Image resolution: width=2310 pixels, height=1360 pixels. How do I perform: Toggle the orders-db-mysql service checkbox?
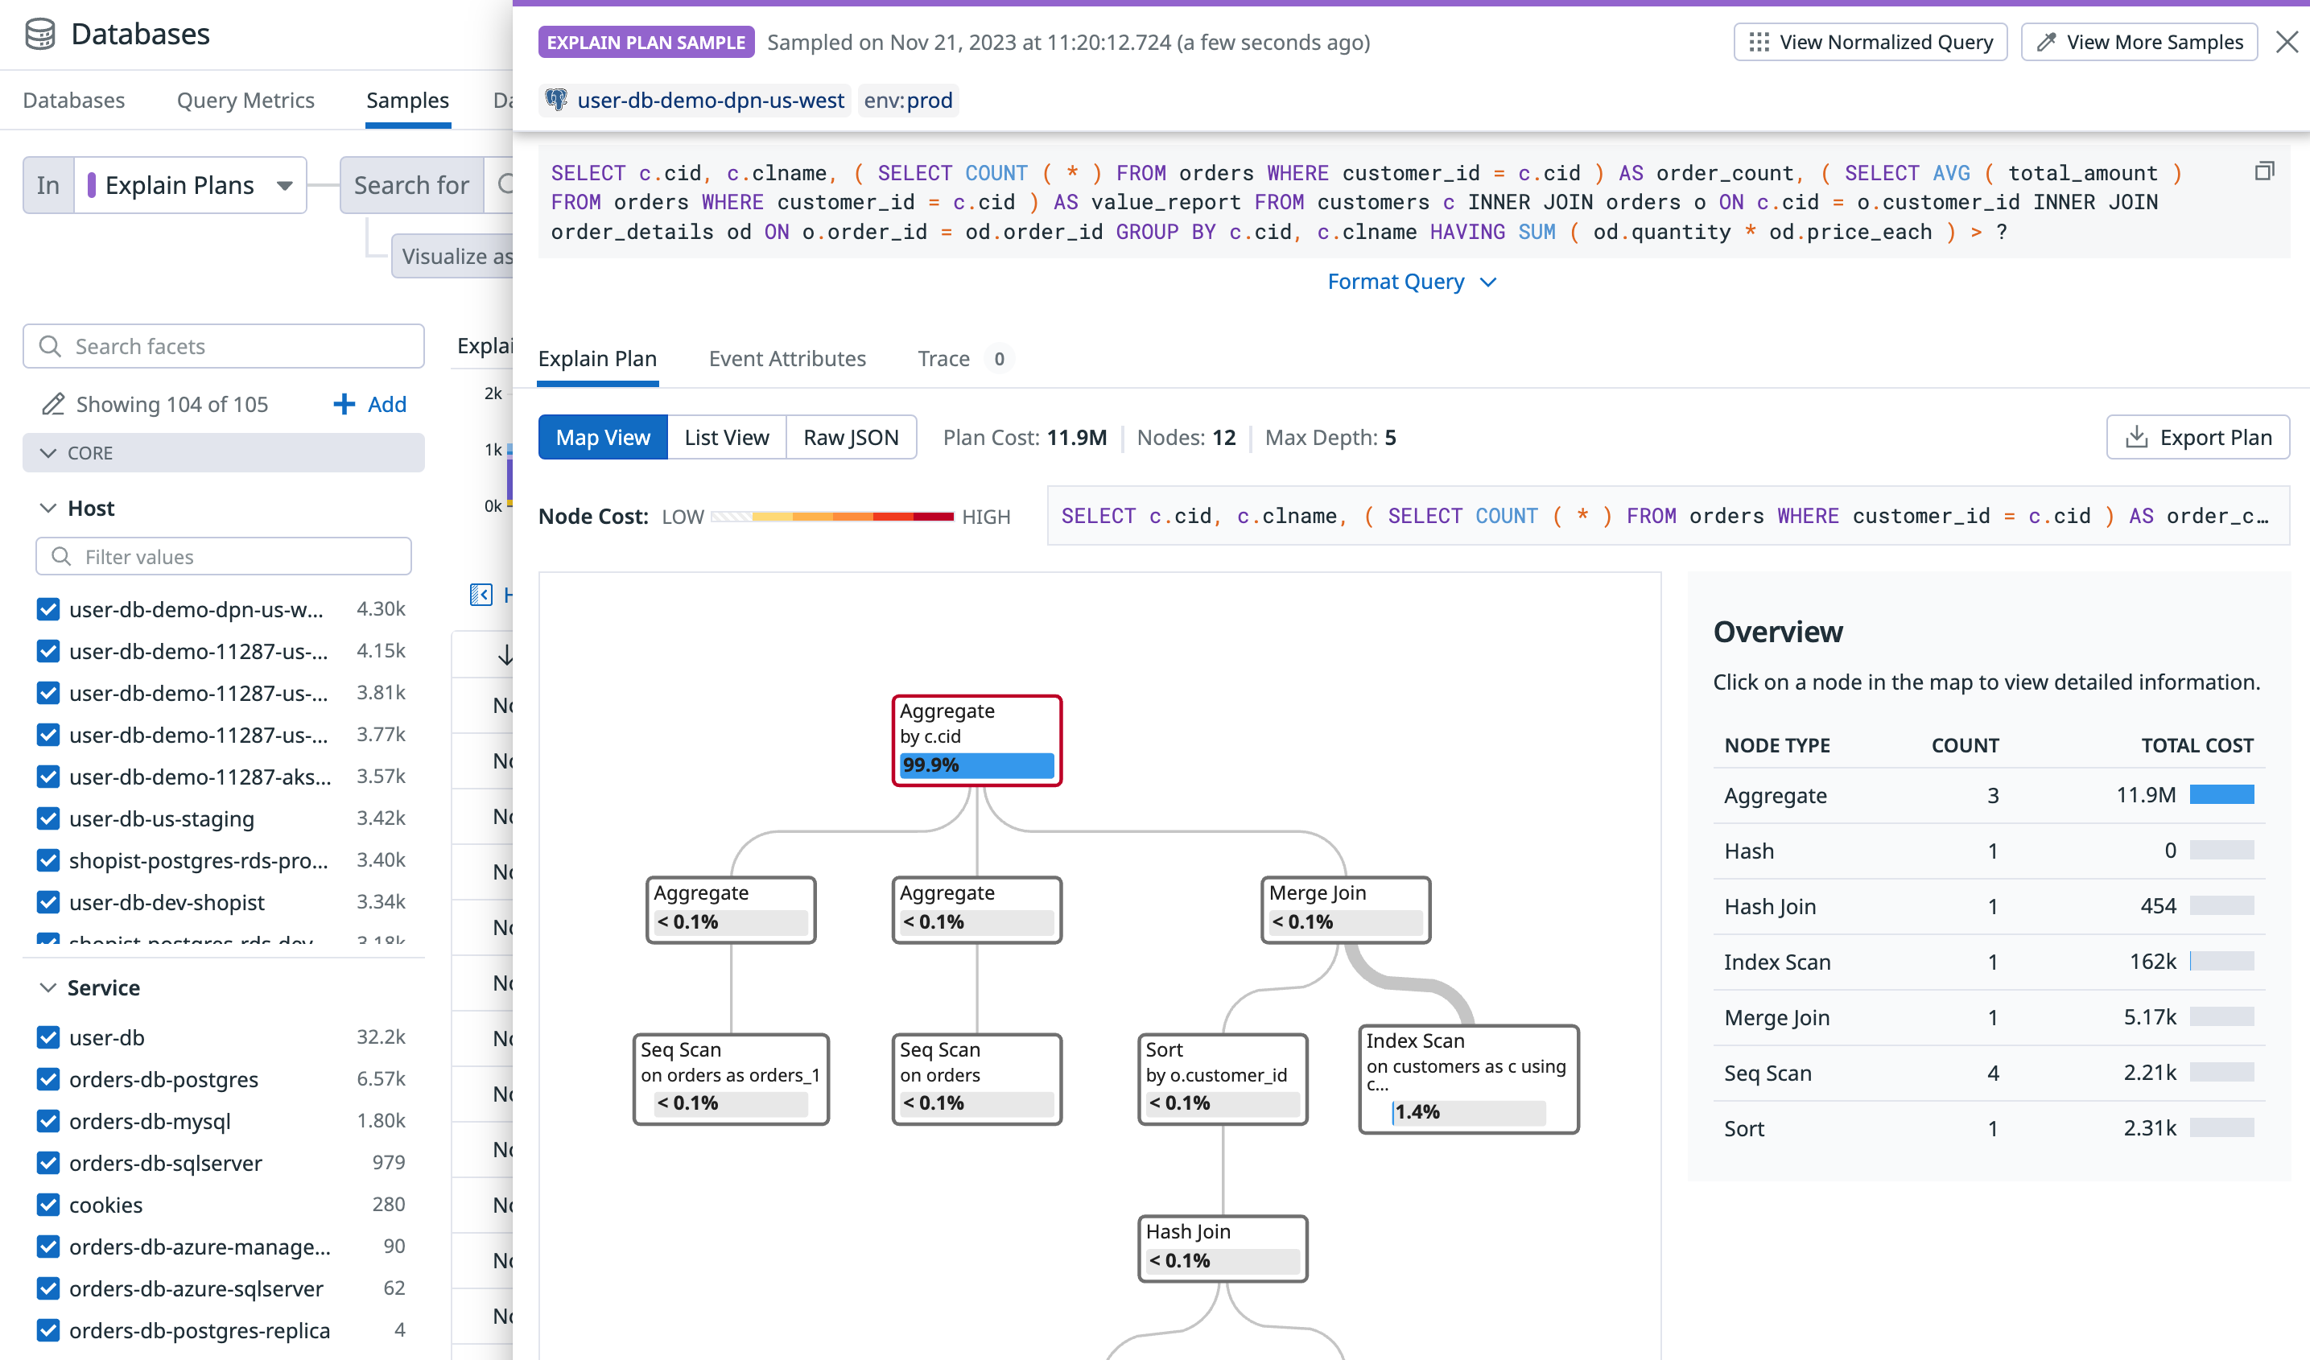[48, 1121]
